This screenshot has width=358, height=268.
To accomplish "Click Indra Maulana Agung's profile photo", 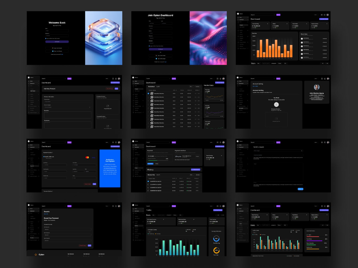I will (x=317, y=87).
